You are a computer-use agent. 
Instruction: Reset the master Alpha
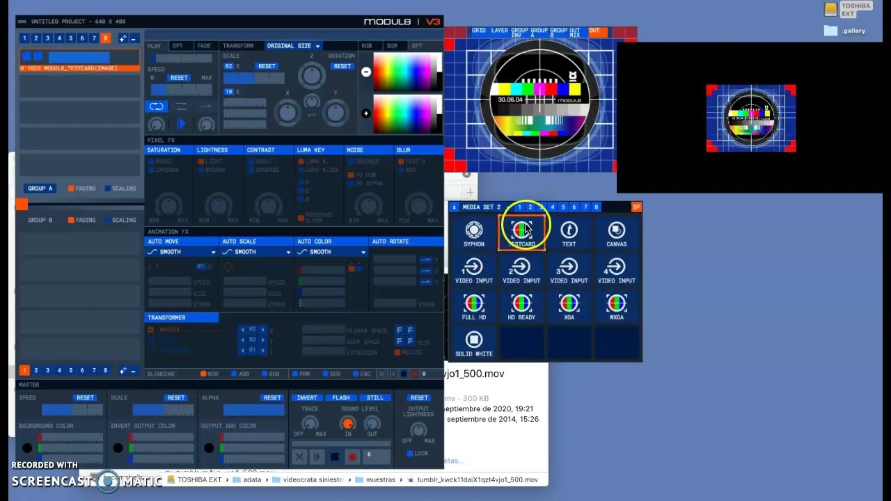click(272, 398)
